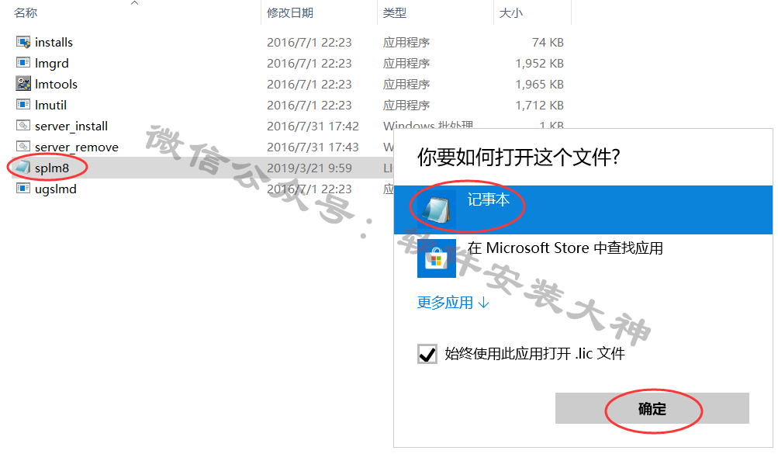Image resolution: width=778 pixels, height=454 pixels.
Task: Click sort arrow above the 名称 column
Action: coord(134,3)
